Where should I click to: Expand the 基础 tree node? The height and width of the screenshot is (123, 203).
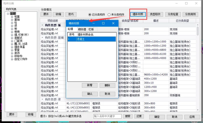click(12, 20)
